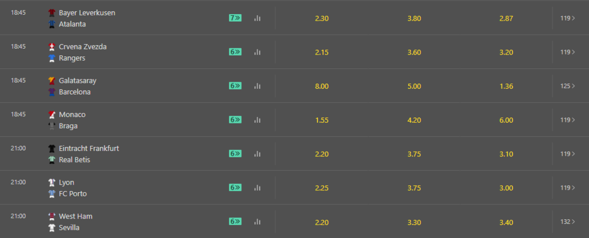
Task: Expand 119 markets for Crvena Zvezda vs Rangers
Action: coord(568,52)
